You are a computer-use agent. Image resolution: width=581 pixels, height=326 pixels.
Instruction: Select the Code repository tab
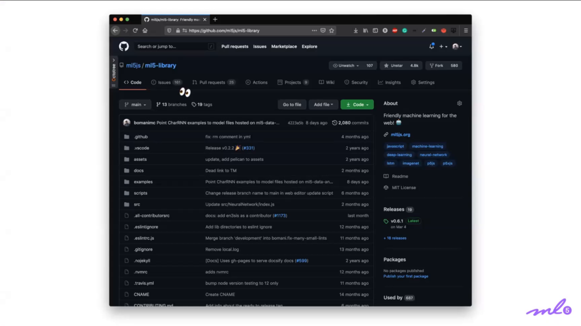pyautogui.click(x=133, y=83)
